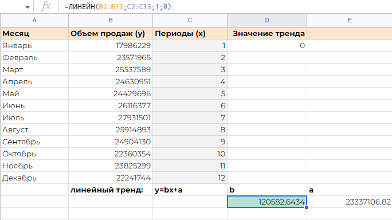The width and height of the screenshot is (392, 220).
Task: Click the 'линейный тренд:' label cell
Action: [111, 190]
